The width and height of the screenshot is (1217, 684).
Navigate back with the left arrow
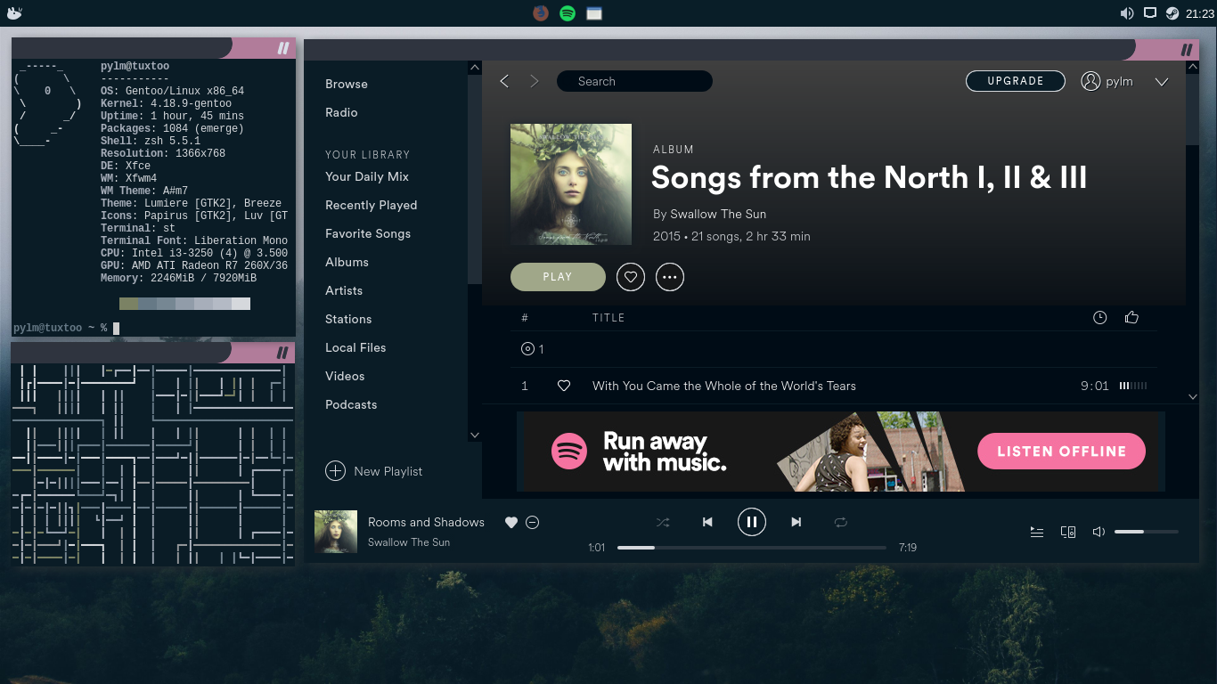pos(504,81)
